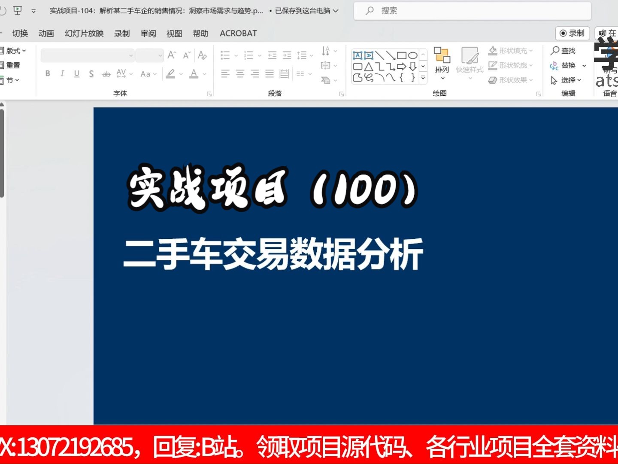
Task: Select the block right arrow shape
Action: point(402,67)
